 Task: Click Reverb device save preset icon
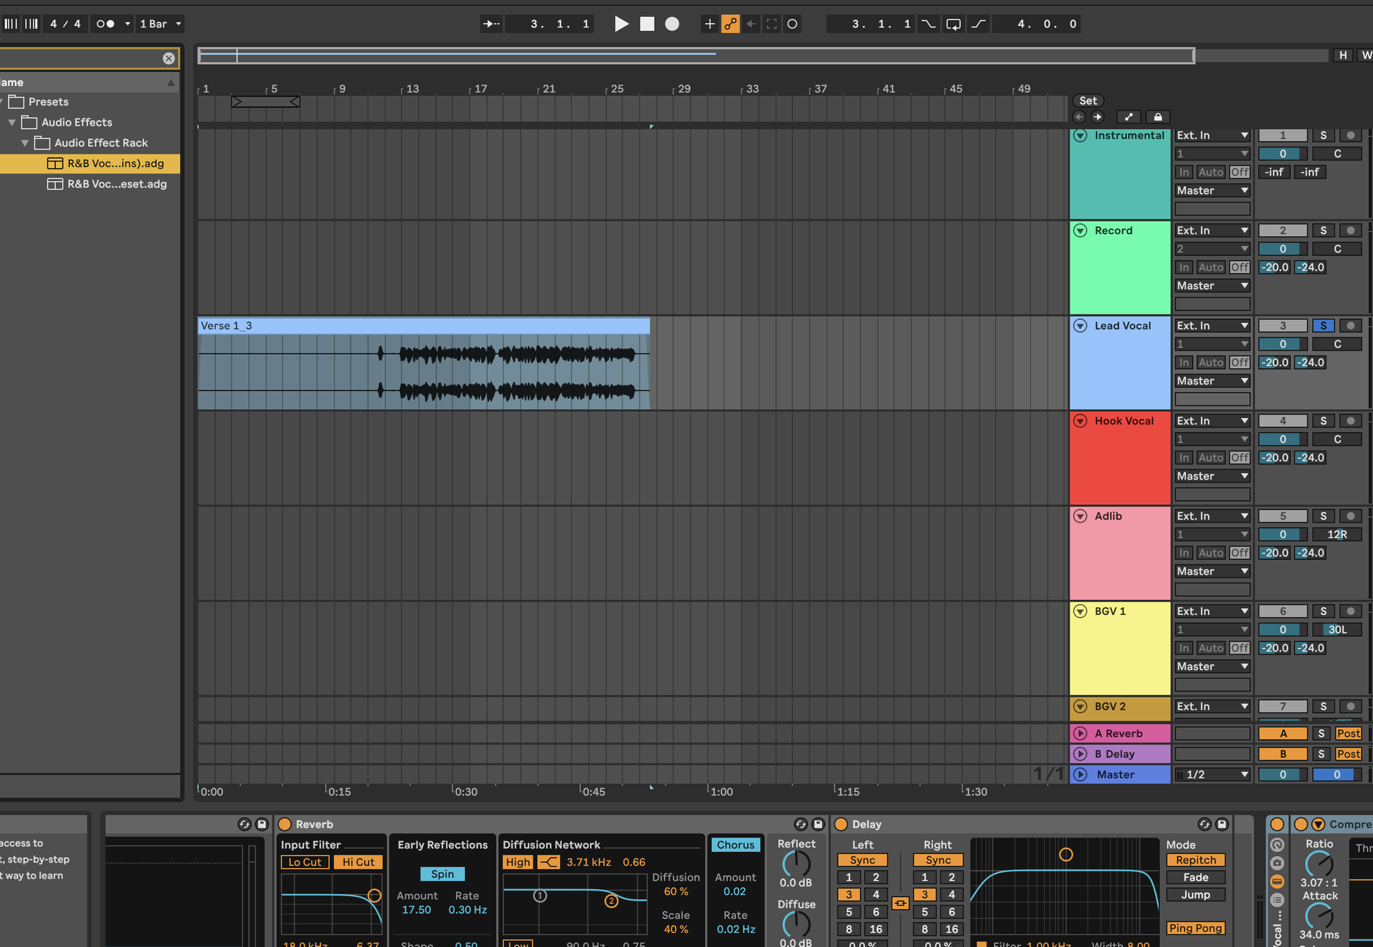[x=818, y=824]
